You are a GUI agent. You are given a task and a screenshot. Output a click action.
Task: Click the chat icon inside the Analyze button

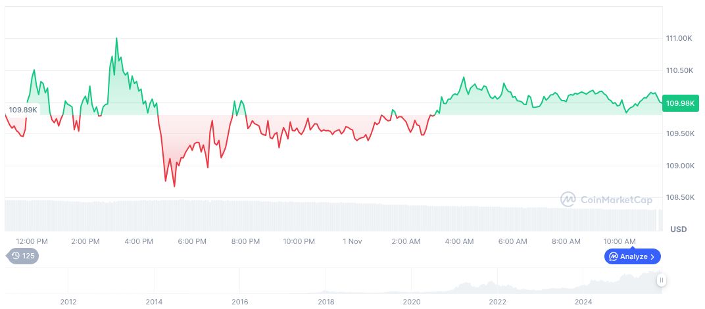[x=613, y=256]
